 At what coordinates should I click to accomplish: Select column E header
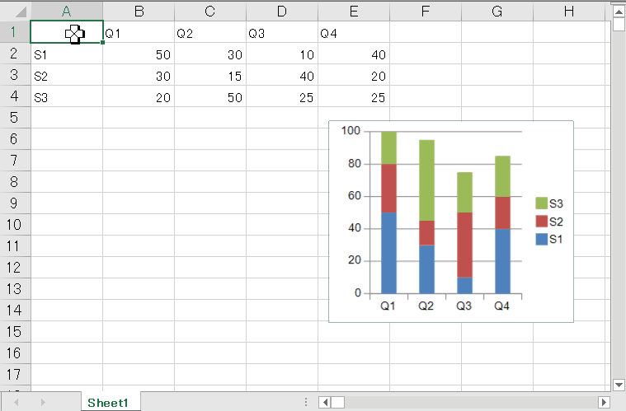354,12
